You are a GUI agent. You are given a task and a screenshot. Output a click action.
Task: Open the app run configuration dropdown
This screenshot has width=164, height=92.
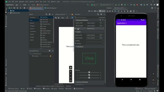94,5
